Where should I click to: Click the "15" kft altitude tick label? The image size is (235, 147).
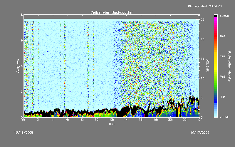click(202, 59)
